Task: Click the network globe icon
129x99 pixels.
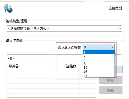Action: pyautogui.click(x=8, y=9)
